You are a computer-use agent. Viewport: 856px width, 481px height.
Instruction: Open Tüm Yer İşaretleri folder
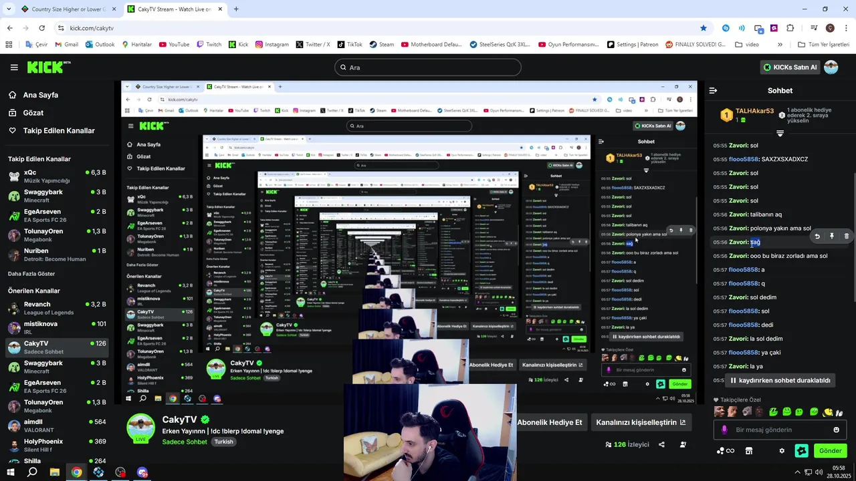click(x=823, y=45)
